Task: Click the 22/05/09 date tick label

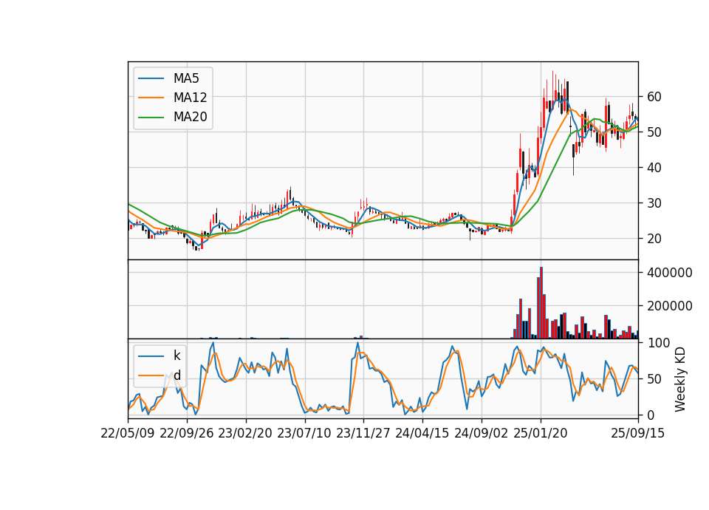Action: point(128,433)
